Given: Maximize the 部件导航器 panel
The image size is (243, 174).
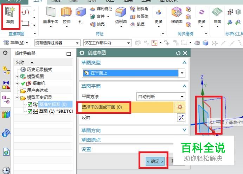Looking at the screenshot, I should [69, 54].
